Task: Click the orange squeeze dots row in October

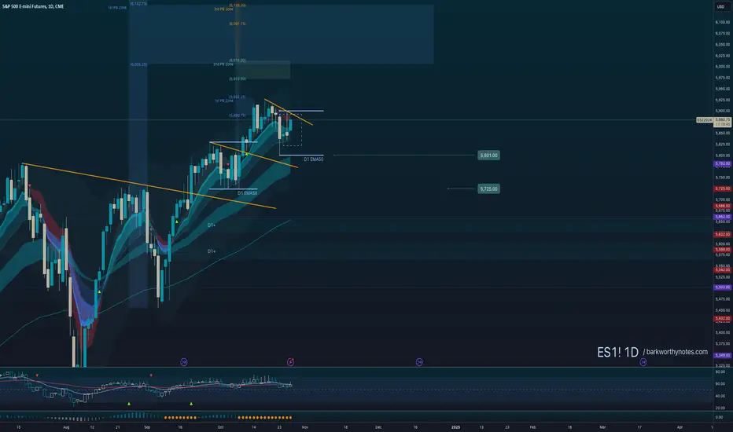Action: pyautogui.click(x=264, y=418)
